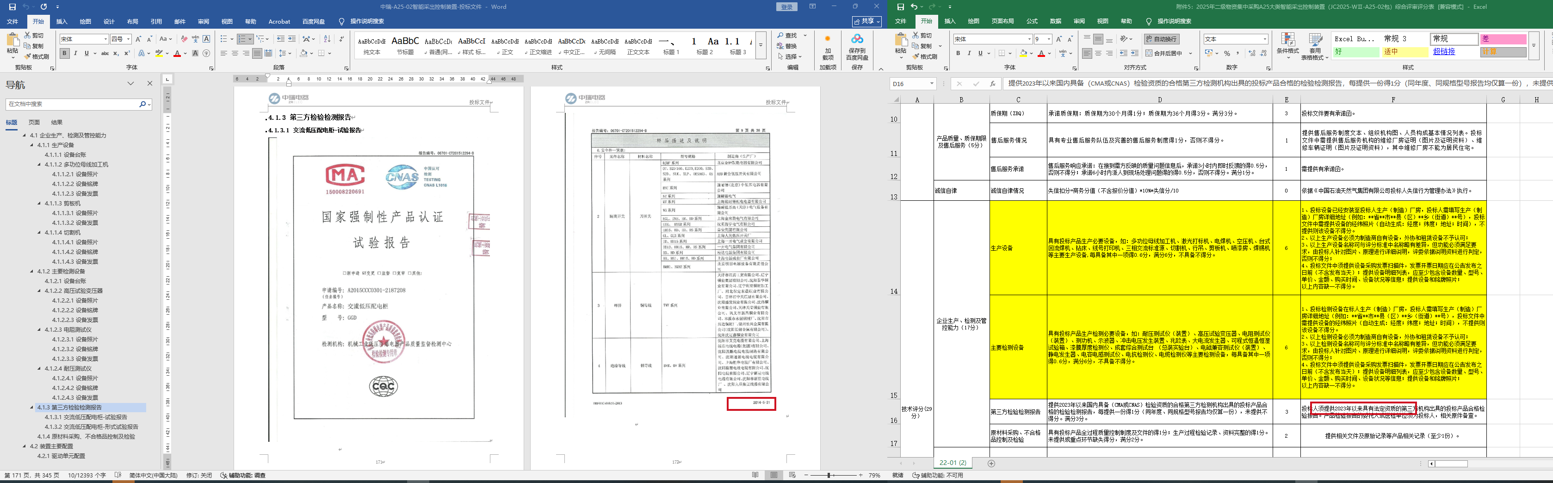1553x483 pixels.
Task: Open the 公式 tab in Excel
Action: (x=1032, y=22)
